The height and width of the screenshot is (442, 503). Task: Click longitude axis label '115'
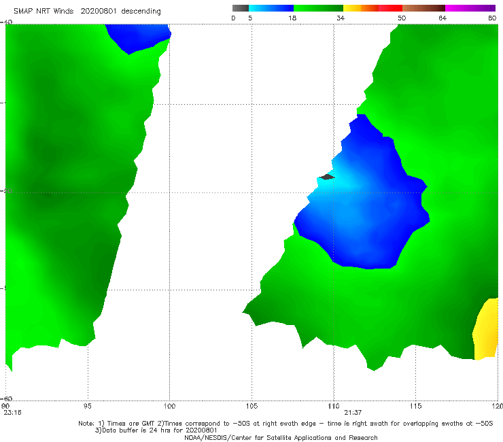point(416,406)
